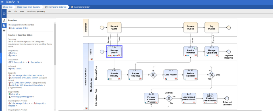The image size is (273, 111).
Task: Open the Edit menu
Action: pos(15,11)
